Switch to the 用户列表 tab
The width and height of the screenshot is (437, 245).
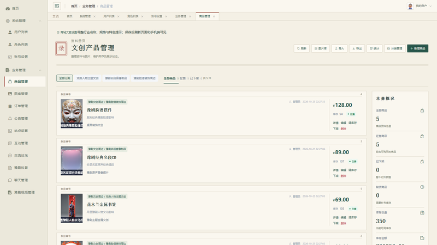click(x=109, y=16)
